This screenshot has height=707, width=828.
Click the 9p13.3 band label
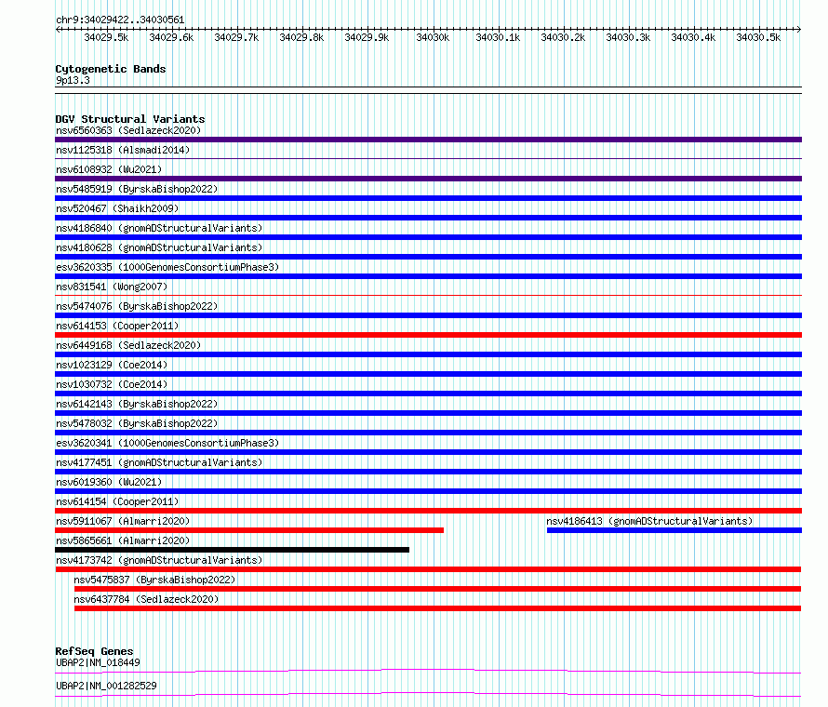(73, 81)
